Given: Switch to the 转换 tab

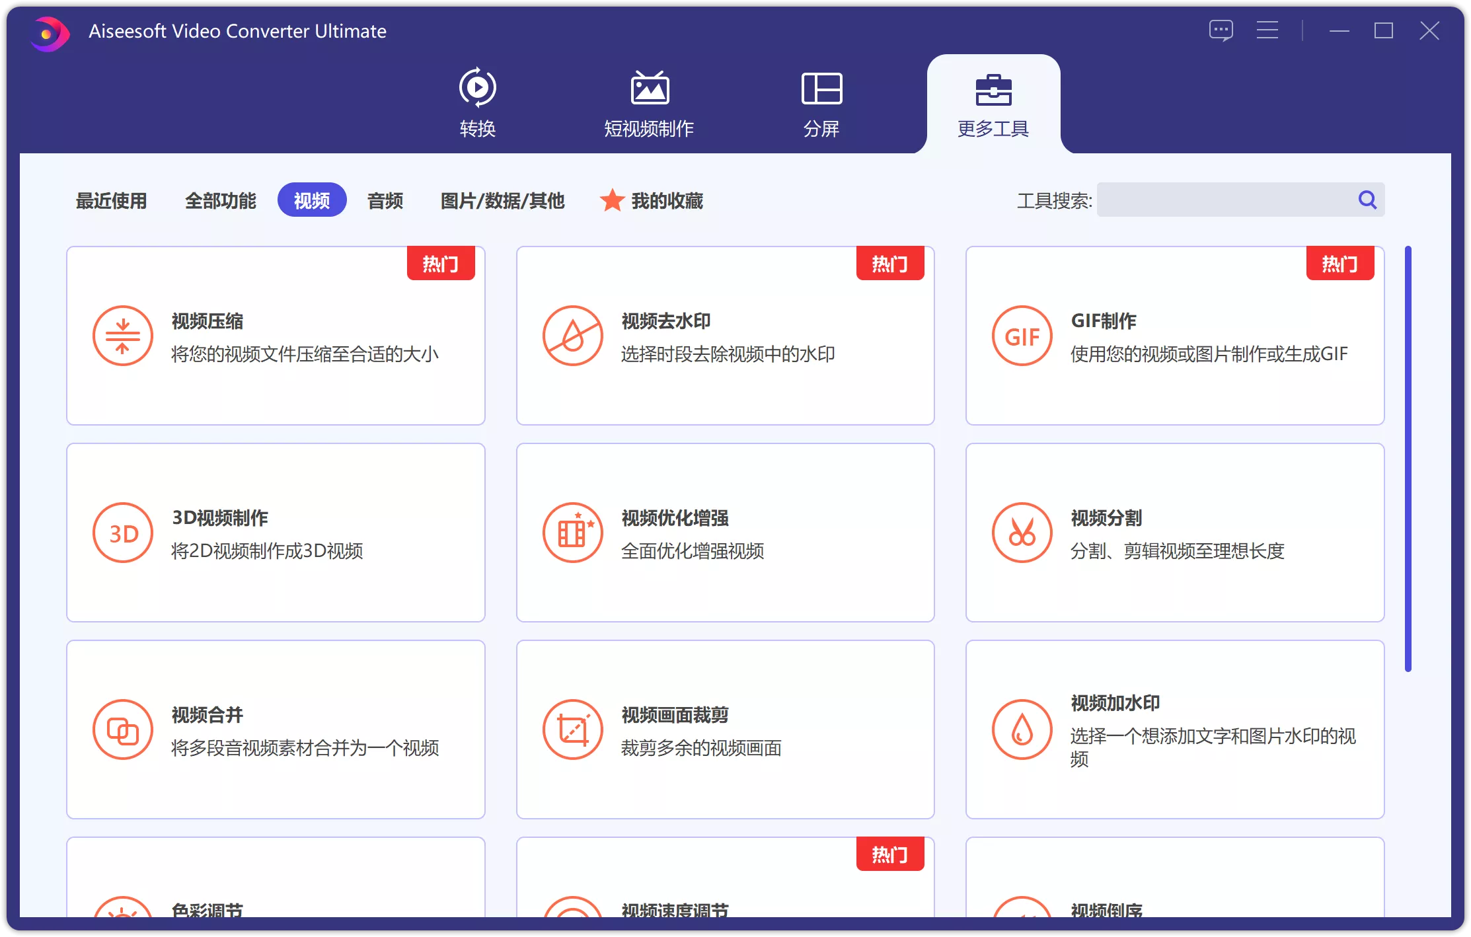Looking at the screenshot, I should [x=477, y=103].
